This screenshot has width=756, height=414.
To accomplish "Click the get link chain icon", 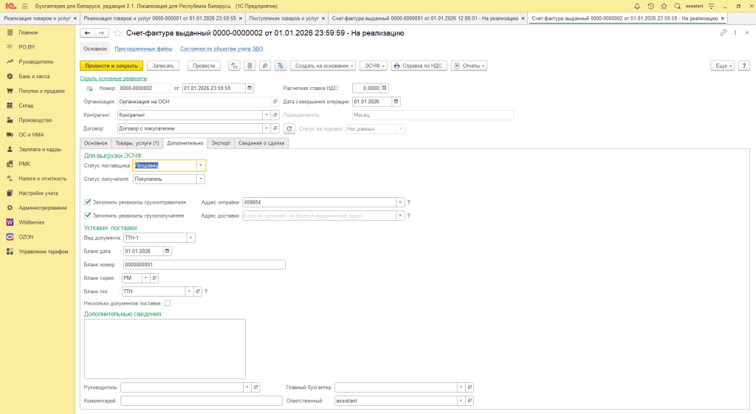I will (x=723, y=33).
